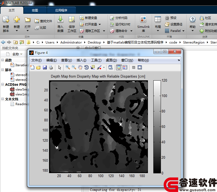This screenshot has height=192, width=217.
Task: Select the Brush data tool
Action: (x=99, y=67)
